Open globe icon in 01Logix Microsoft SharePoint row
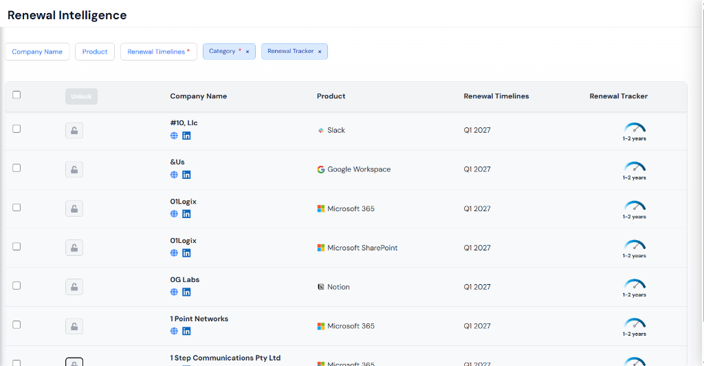The image size is (704, 366). 174,253
